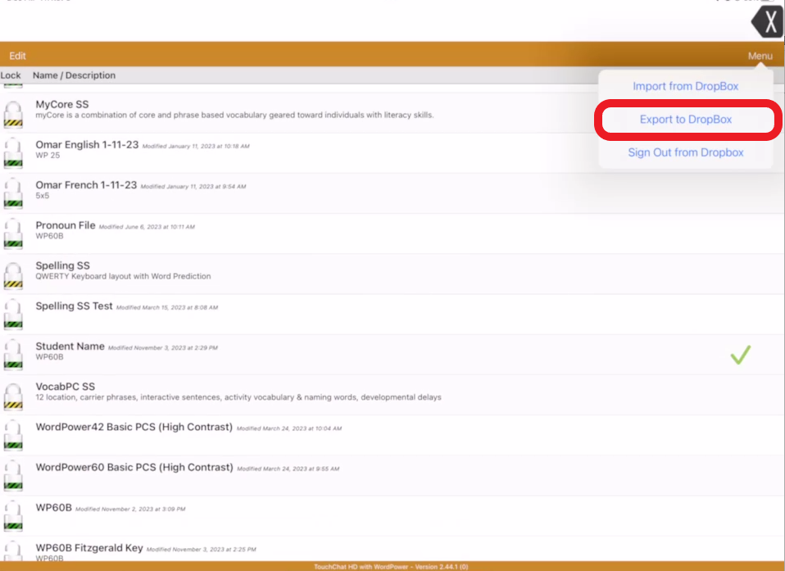
Task: Click the modified date of Spelling SS Test
Action: [x=167, y=307]
